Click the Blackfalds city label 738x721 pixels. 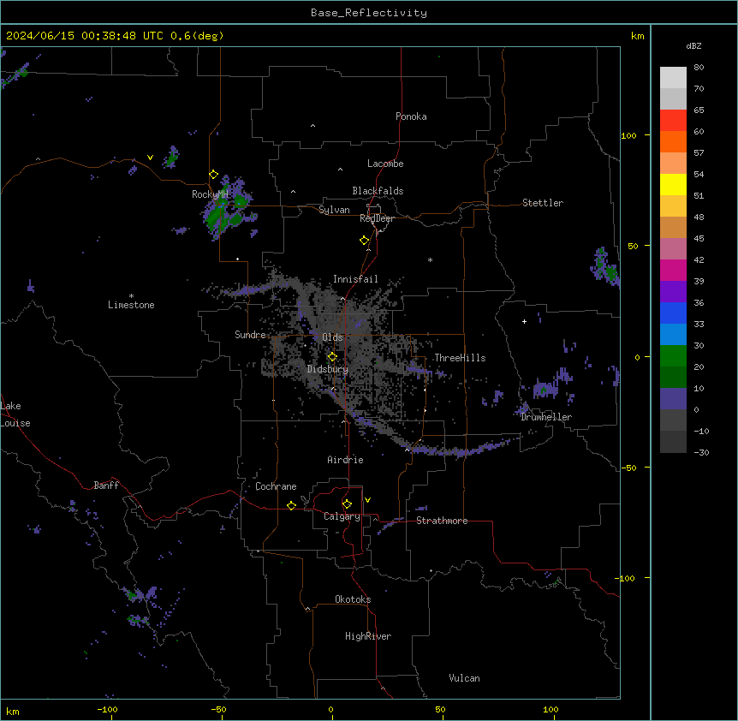(x=378, y=191)
